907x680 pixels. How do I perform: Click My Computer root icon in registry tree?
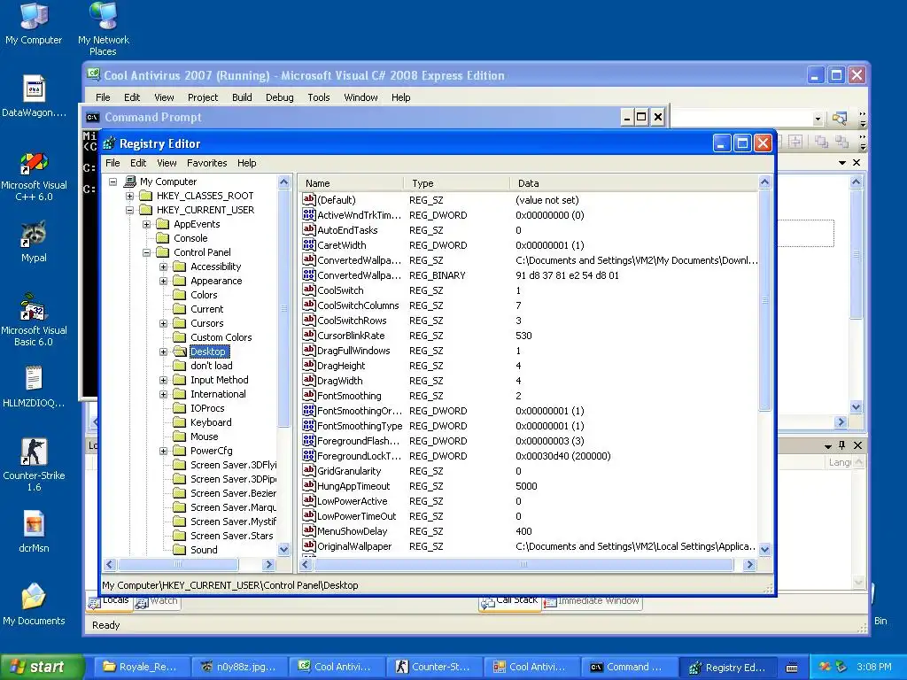coord(130,181)
